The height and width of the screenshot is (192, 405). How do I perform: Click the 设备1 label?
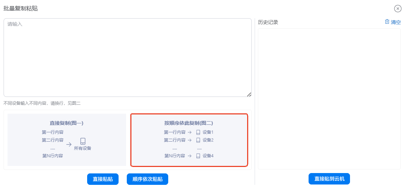[208, 133]
